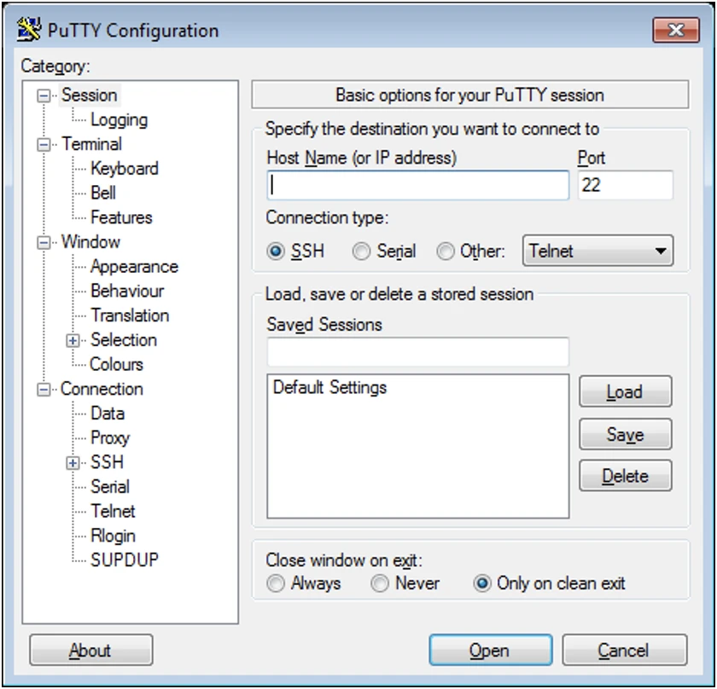The width and height of the screenshot is (717, 689).
Task: Set close window on exit to Always
Action: coord(276,584)
